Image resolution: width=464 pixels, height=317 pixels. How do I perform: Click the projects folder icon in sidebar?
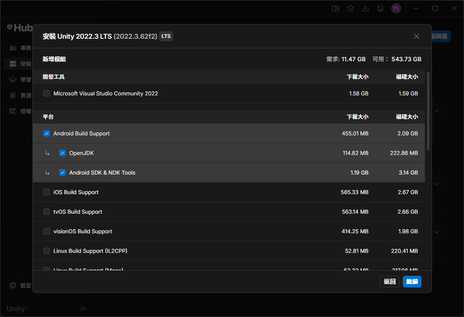[x=13, y=48]
